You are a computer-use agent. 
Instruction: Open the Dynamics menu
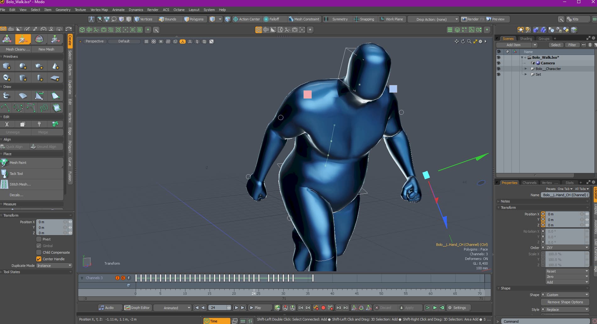tap(136, 10)
